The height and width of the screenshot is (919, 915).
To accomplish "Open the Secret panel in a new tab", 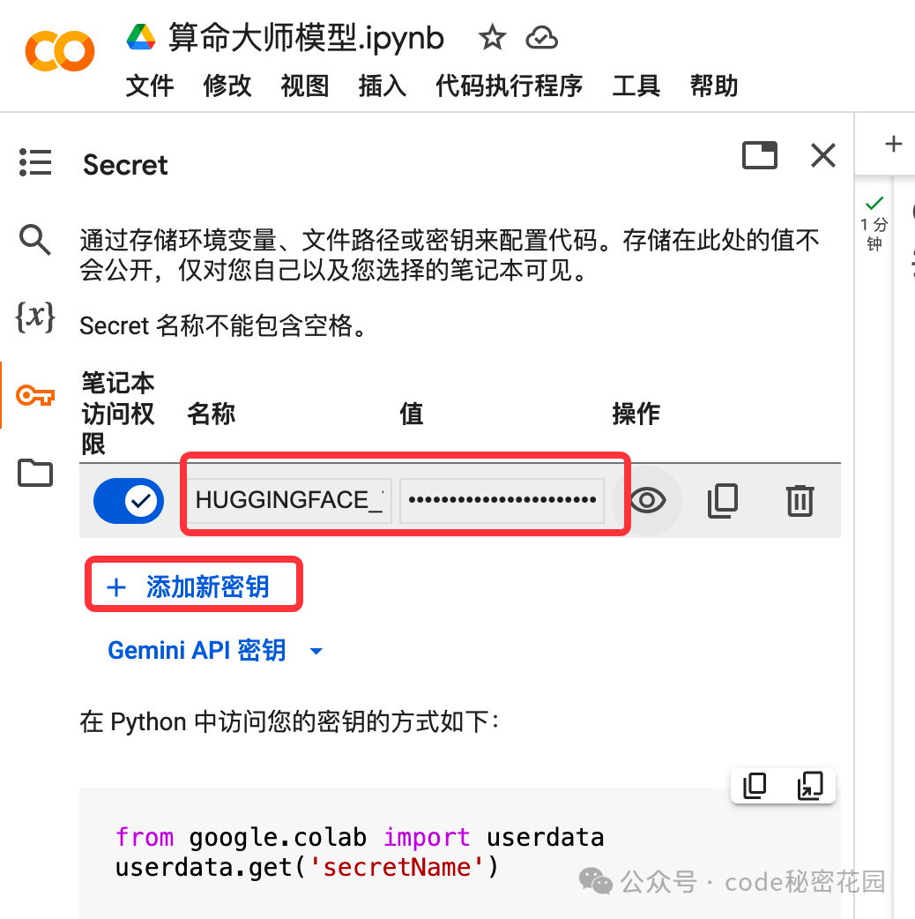I will pos(760,155).
